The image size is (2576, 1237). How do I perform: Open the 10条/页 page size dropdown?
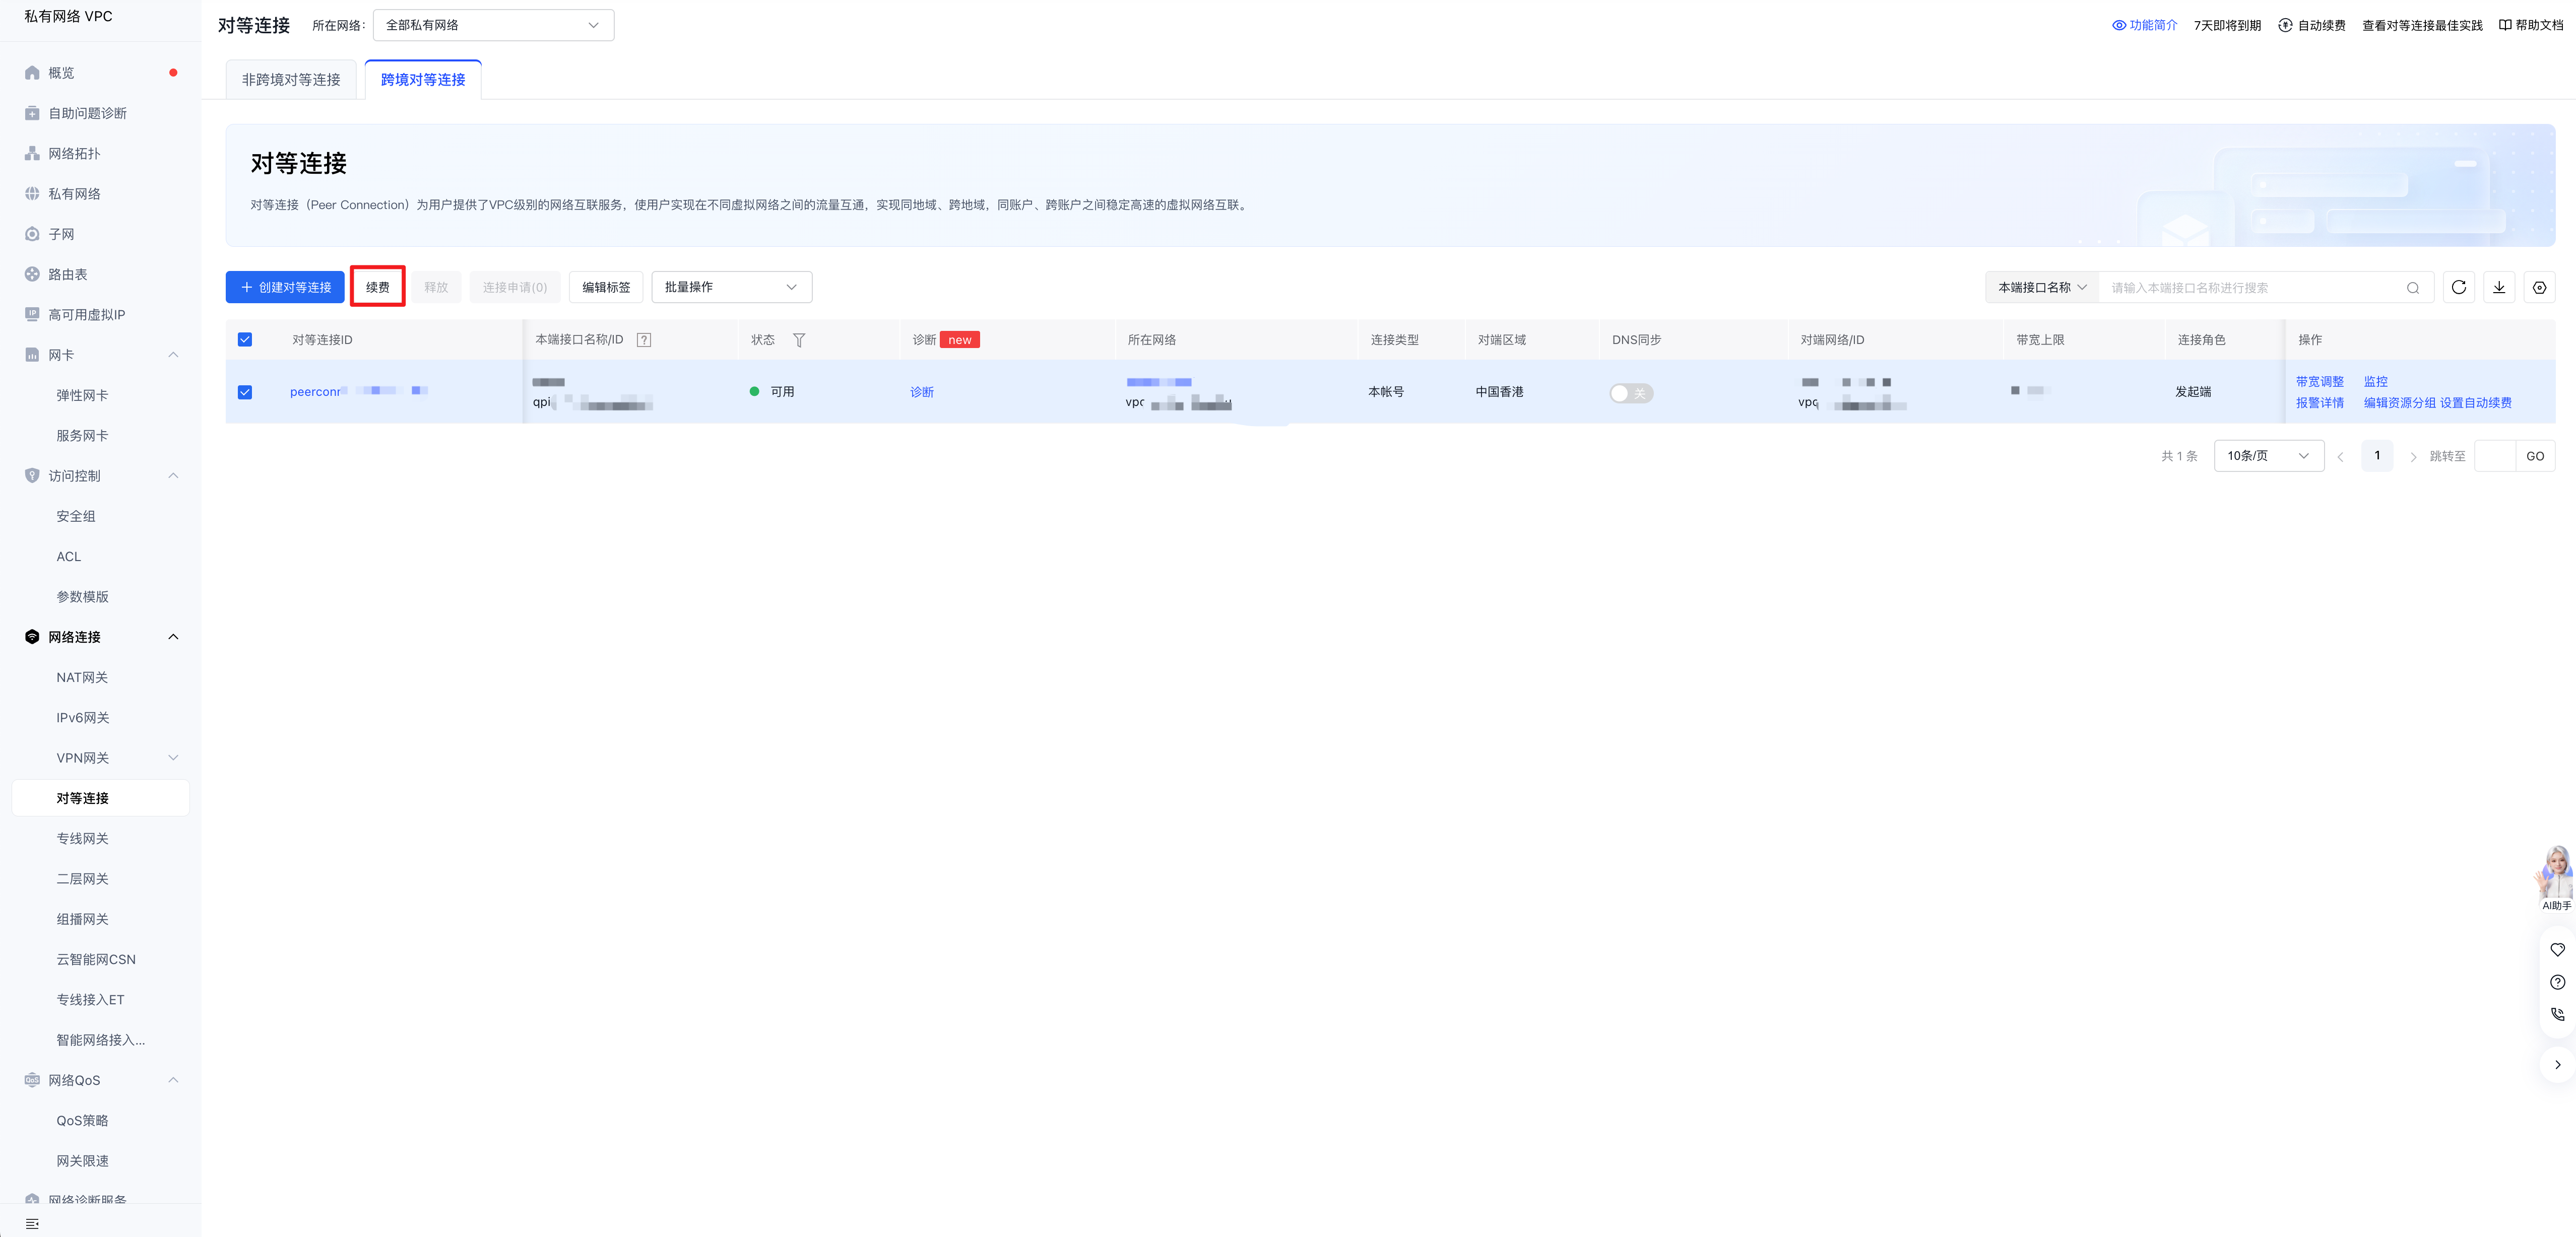(2269, 457)
